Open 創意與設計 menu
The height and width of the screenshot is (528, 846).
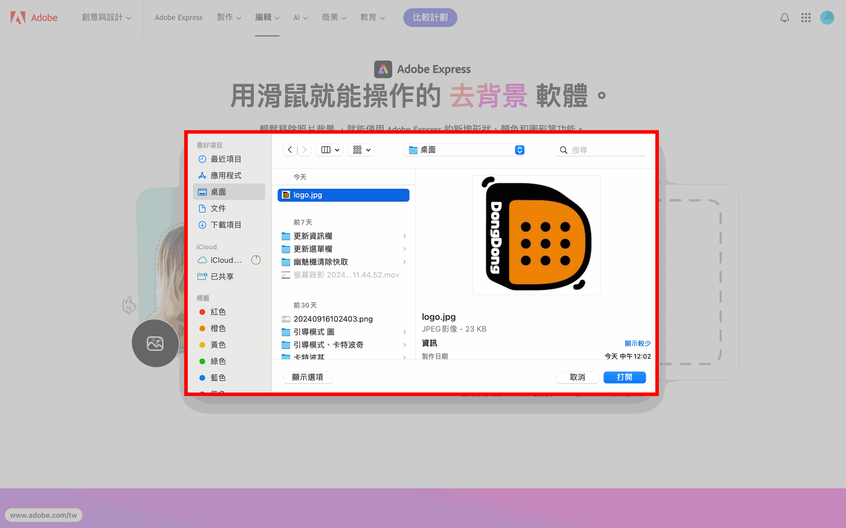click(106, 18)
